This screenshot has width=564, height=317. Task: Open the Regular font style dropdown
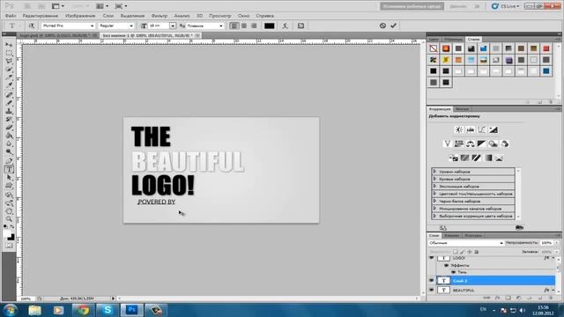131,26
